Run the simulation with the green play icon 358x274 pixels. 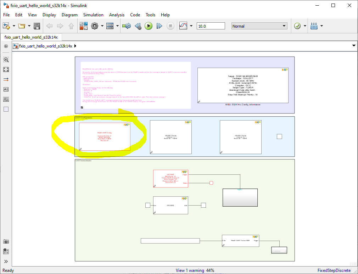(x=149, y=26)
